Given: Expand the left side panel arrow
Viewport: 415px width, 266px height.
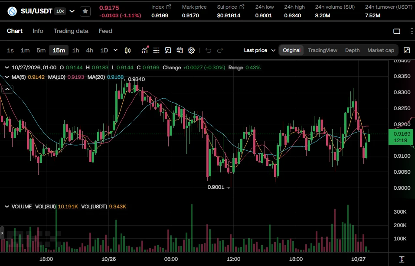Looking at the screenshot, I should [2, 233].
